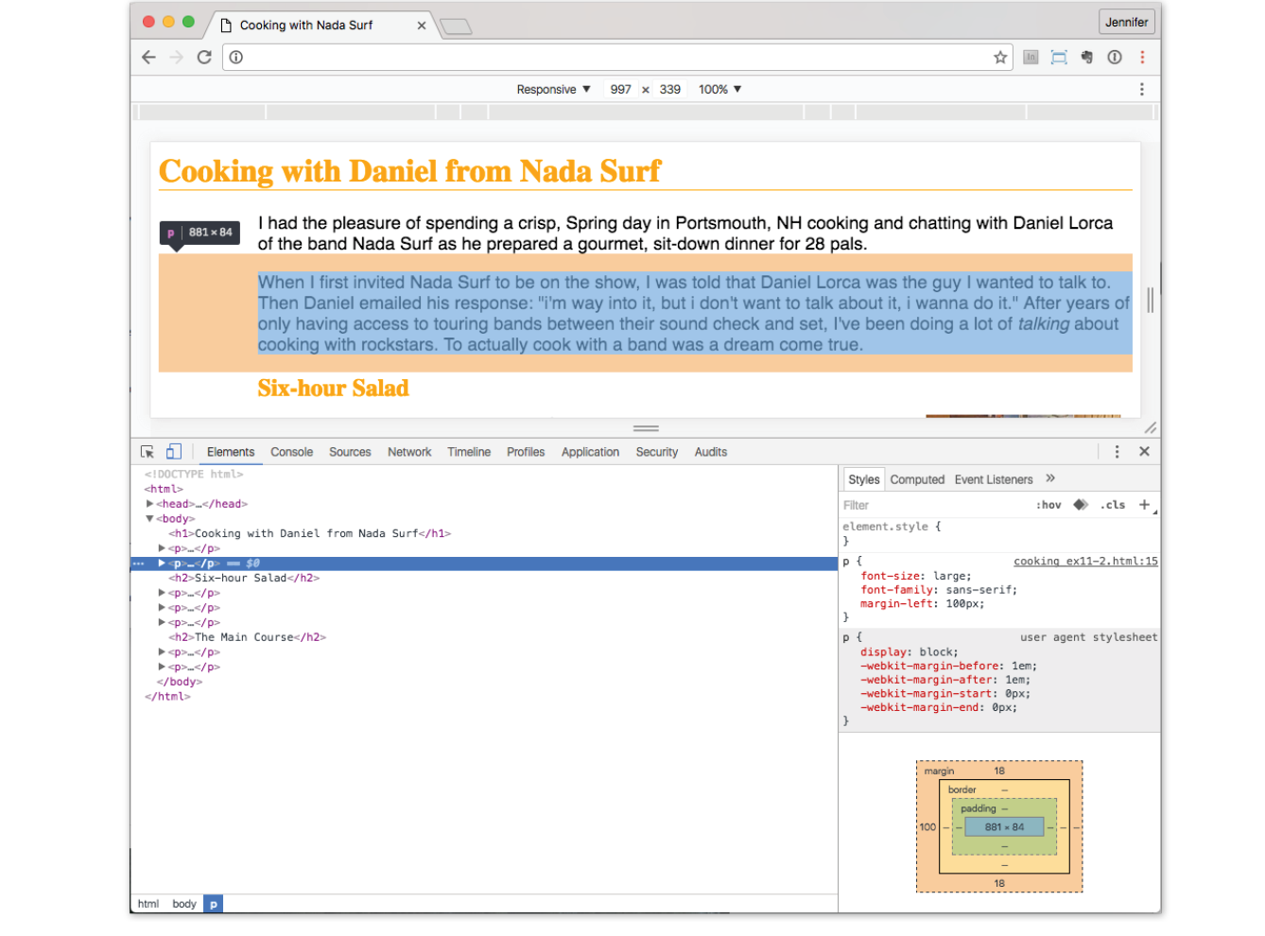Image resolution: width=1265 pixels, height=936 pixels.
Task: Switch to the Console tab
Action: (x=291, y=452)
